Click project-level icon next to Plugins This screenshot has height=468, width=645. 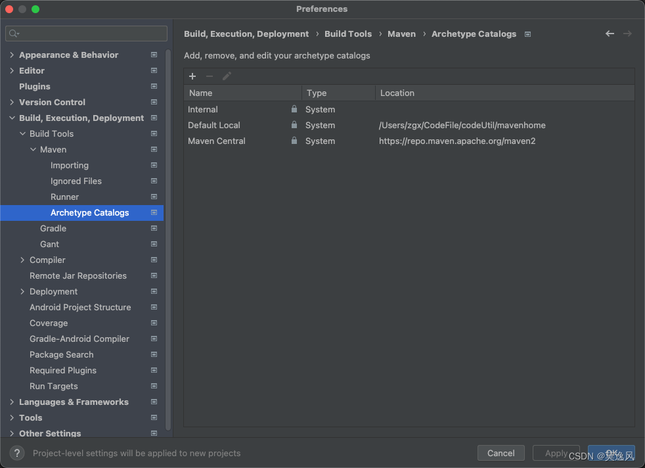[x=154, y=87]
